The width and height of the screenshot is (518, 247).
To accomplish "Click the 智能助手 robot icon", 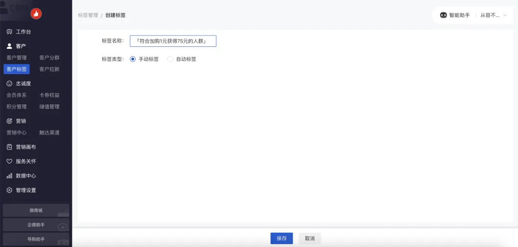I will pyautogui.click(x=444, y=15).
